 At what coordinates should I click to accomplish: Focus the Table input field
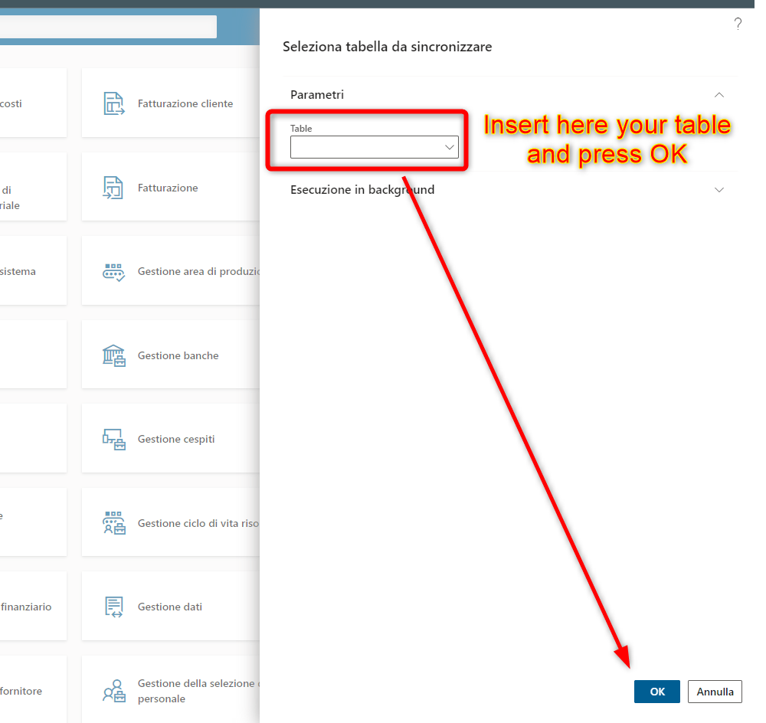click(x=365, y=147)
